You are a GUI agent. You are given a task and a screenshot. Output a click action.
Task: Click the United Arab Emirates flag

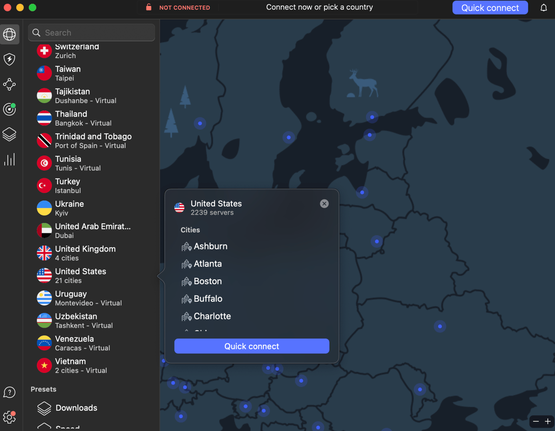point(44,230)
